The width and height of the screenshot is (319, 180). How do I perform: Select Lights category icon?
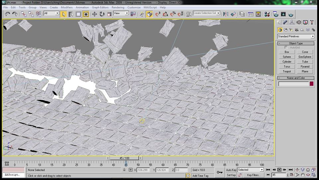click(291, 30)
